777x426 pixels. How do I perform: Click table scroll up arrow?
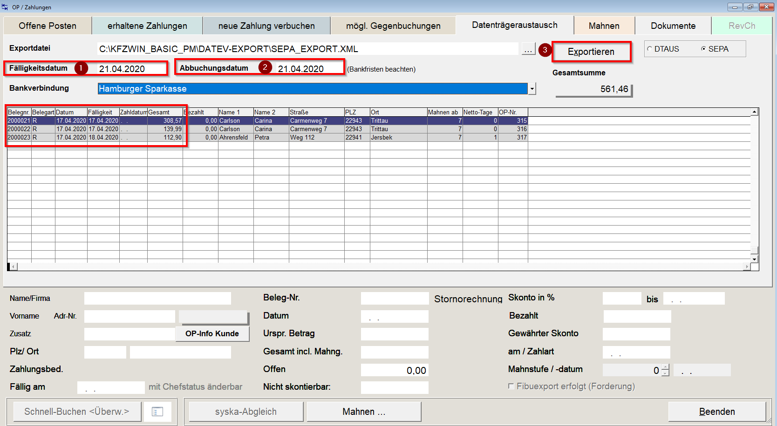(754, 112)
